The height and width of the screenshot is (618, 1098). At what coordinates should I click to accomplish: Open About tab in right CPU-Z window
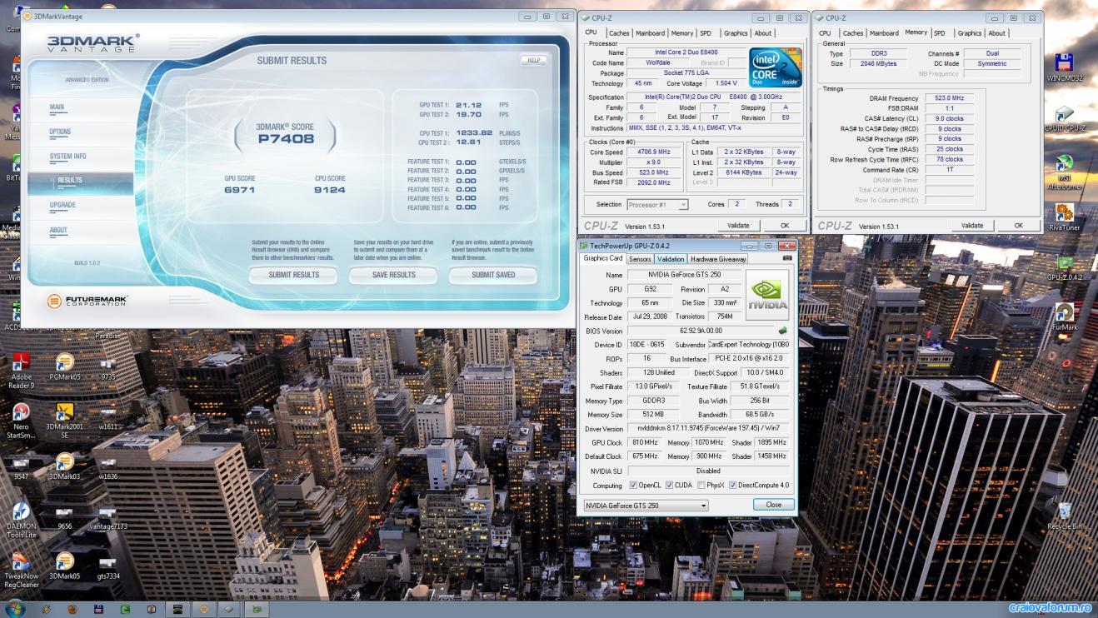coord(997,33)
